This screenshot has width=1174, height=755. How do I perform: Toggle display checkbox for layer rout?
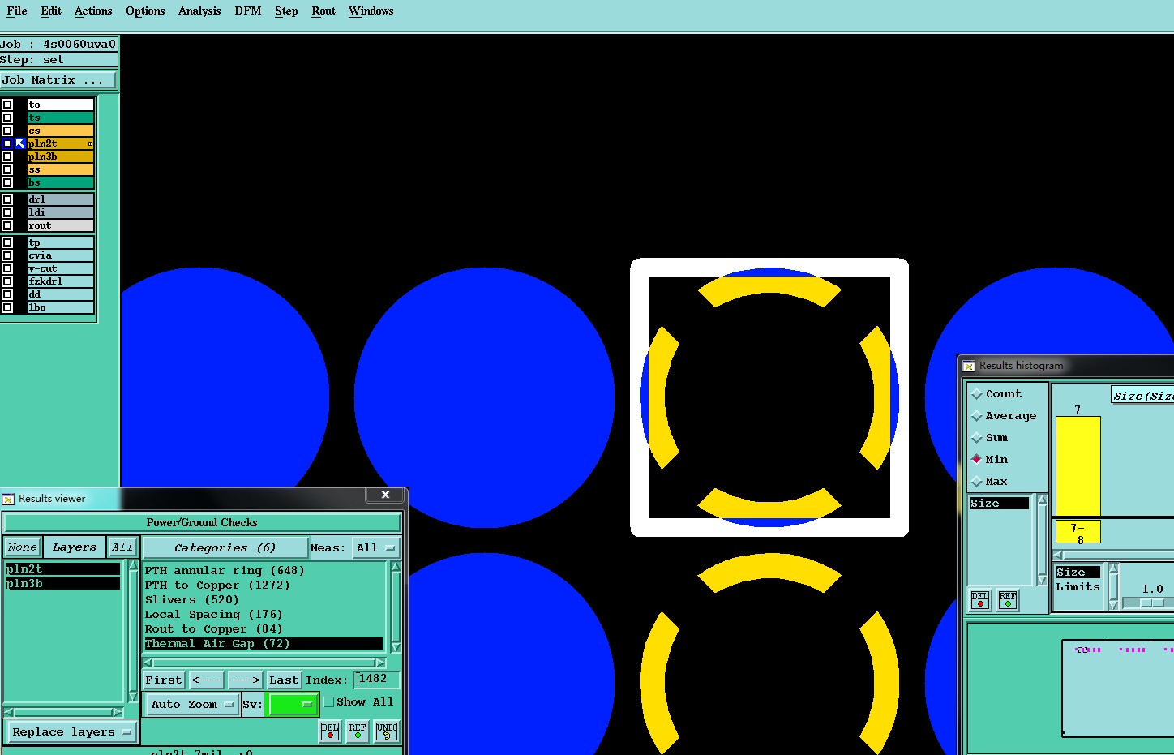click(x=7, y=225)
